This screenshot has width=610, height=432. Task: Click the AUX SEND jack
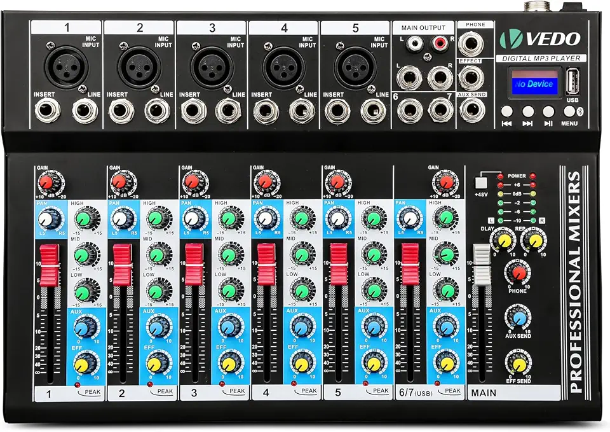tap(472, 111)
